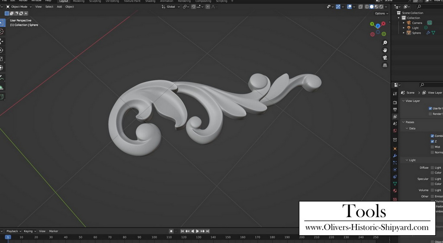Open the Modifier properties wrench tab
This screenshot has width=443, height=243.
[x=395, y=156]
